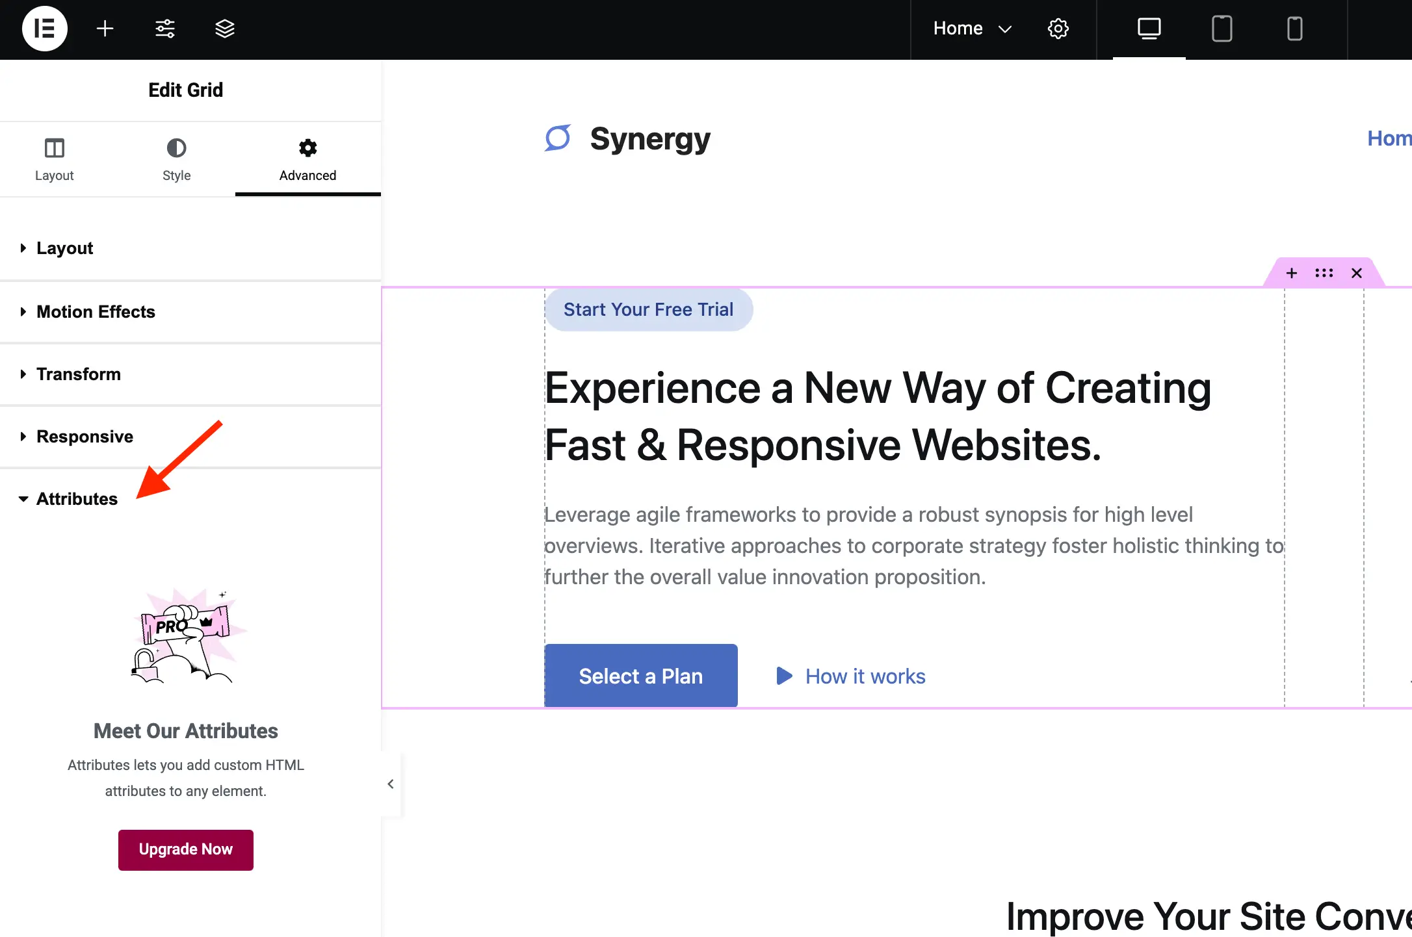1412x937 pixels.
Task: Open the Add Element plus icon
Action: [105, 29]
